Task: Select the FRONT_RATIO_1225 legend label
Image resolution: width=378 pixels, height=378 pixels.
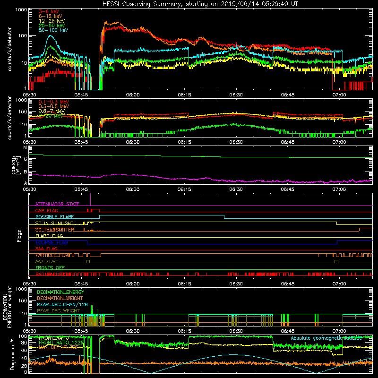Action: coord(61,343)
